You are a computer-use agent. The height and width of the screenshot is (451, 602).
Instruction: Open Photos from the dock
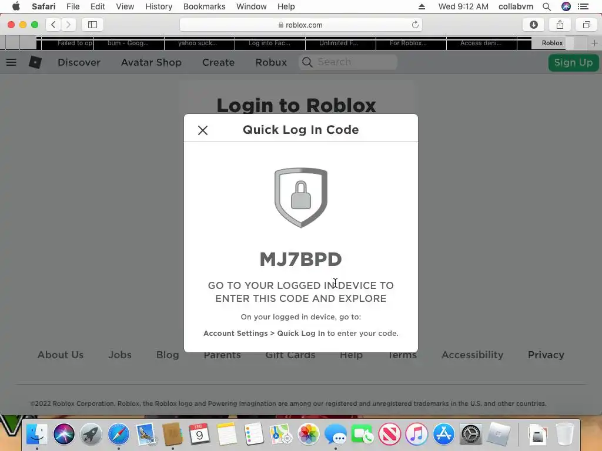pyautogui.click(x=308, y=434)
